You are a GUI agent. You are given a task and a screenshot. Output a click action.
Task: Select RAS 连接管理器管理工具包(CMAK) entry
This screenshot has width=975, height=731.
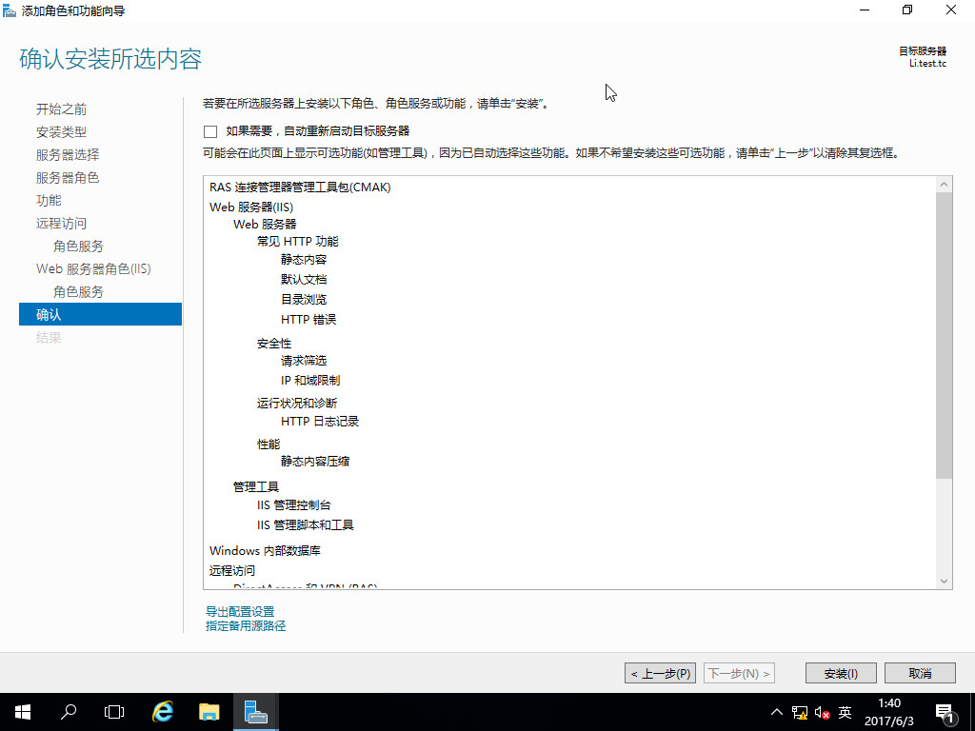[x=300, y=188]
